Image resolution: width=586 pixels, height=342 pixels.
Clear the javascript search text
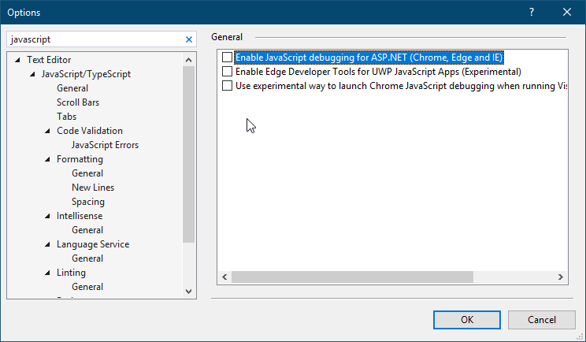(188, 39)
